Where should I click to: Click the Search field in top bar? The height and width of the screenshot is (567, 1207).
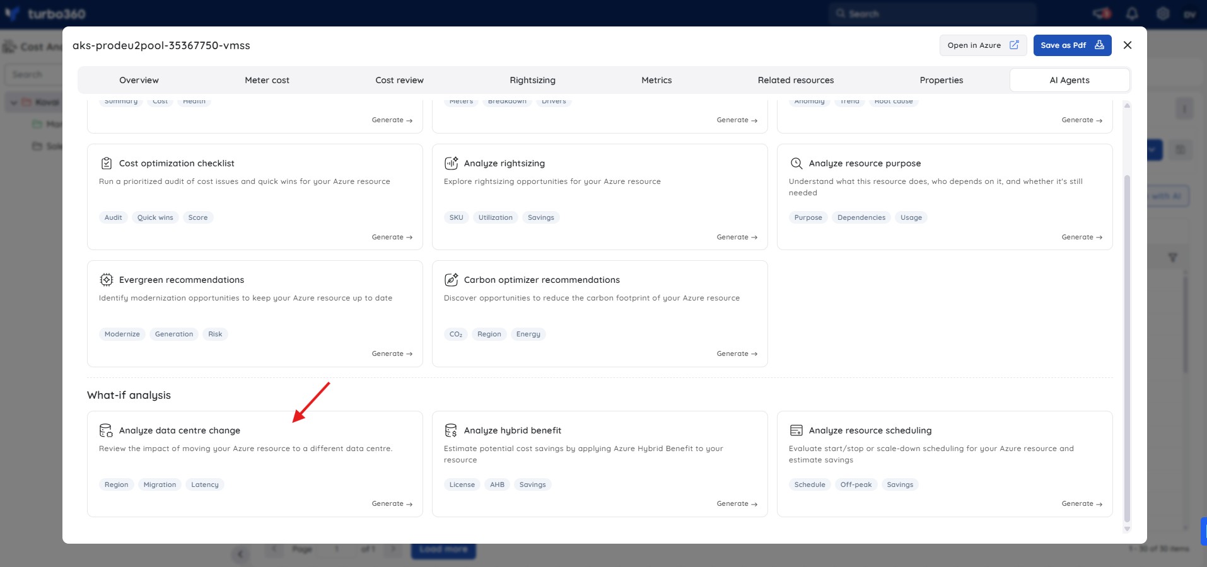[932, 13]
